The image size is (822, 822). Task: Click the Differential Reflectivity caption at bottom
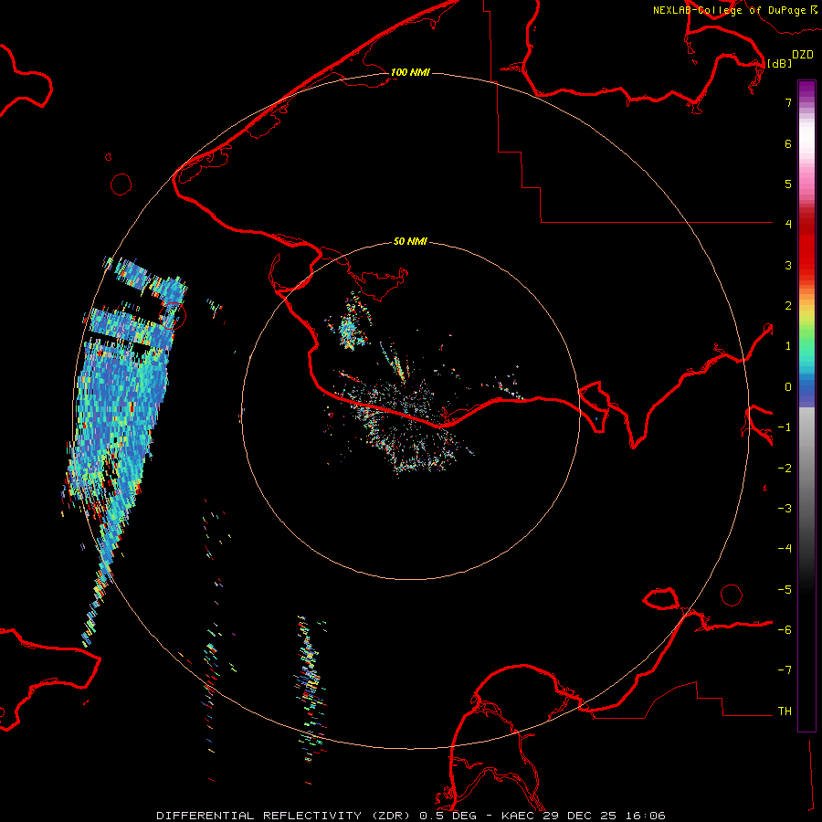pos(410,816)
